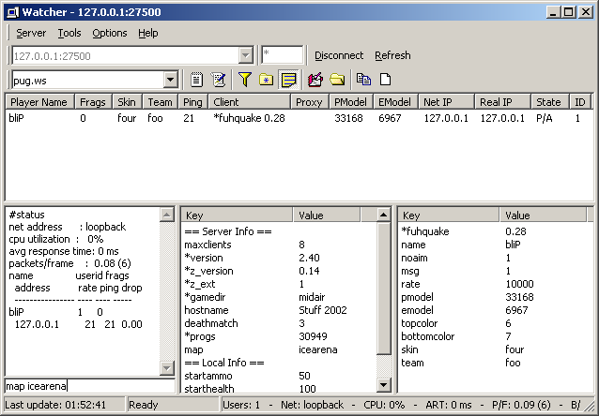Click *fuhquake 0.28 client cell
The width and height of the screenshot is (599, 416).
pyautogui.click(x=249, y=118)
